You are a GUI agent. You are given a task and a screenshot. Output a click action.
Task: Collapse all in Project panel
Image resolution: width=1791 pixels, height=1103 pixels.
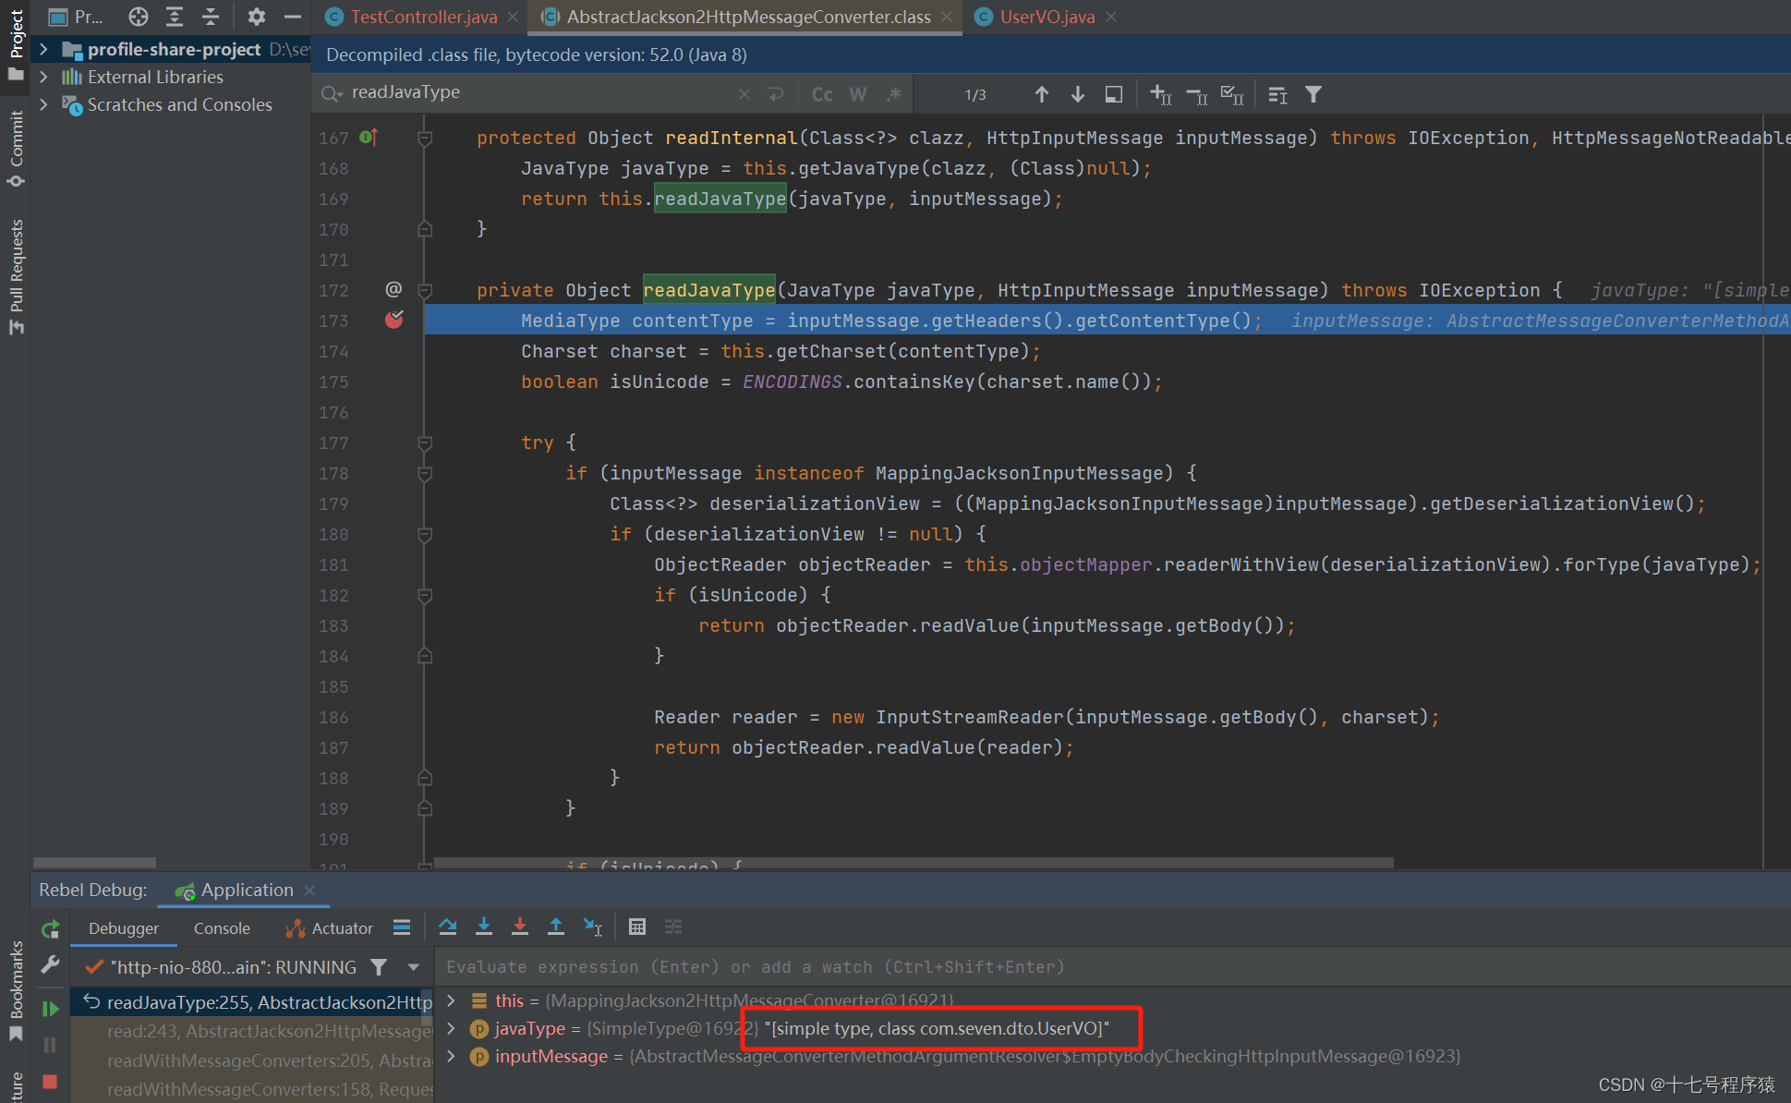[x=211, y=17]
